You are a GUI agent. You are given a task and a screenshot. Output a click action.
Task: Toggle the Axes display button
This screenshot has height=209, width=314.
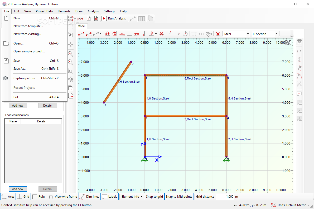tap(8, 197)
